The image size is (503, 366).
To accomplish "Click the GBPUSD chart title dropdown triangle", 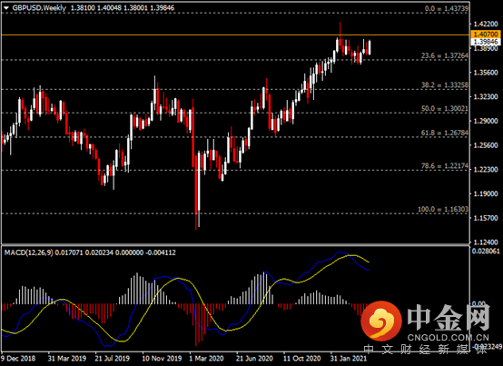I will [x=5, y=8].
